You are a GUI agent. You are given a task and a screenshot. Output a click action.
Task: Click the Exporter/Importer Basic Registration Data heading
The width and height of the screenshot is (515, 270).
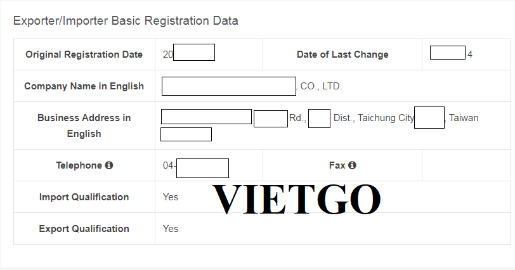tap(126, 21)
